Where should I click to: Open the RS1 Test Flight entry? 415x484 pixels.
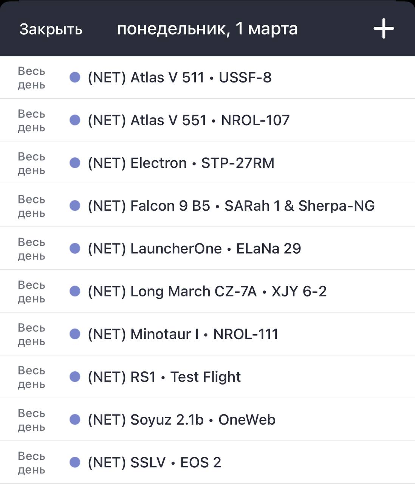207,377
